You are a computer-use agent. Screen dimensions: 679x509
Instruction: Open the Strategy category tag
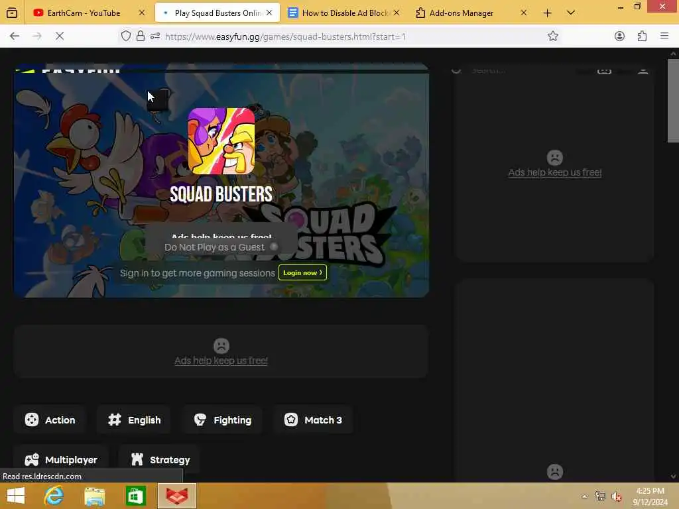160,460
